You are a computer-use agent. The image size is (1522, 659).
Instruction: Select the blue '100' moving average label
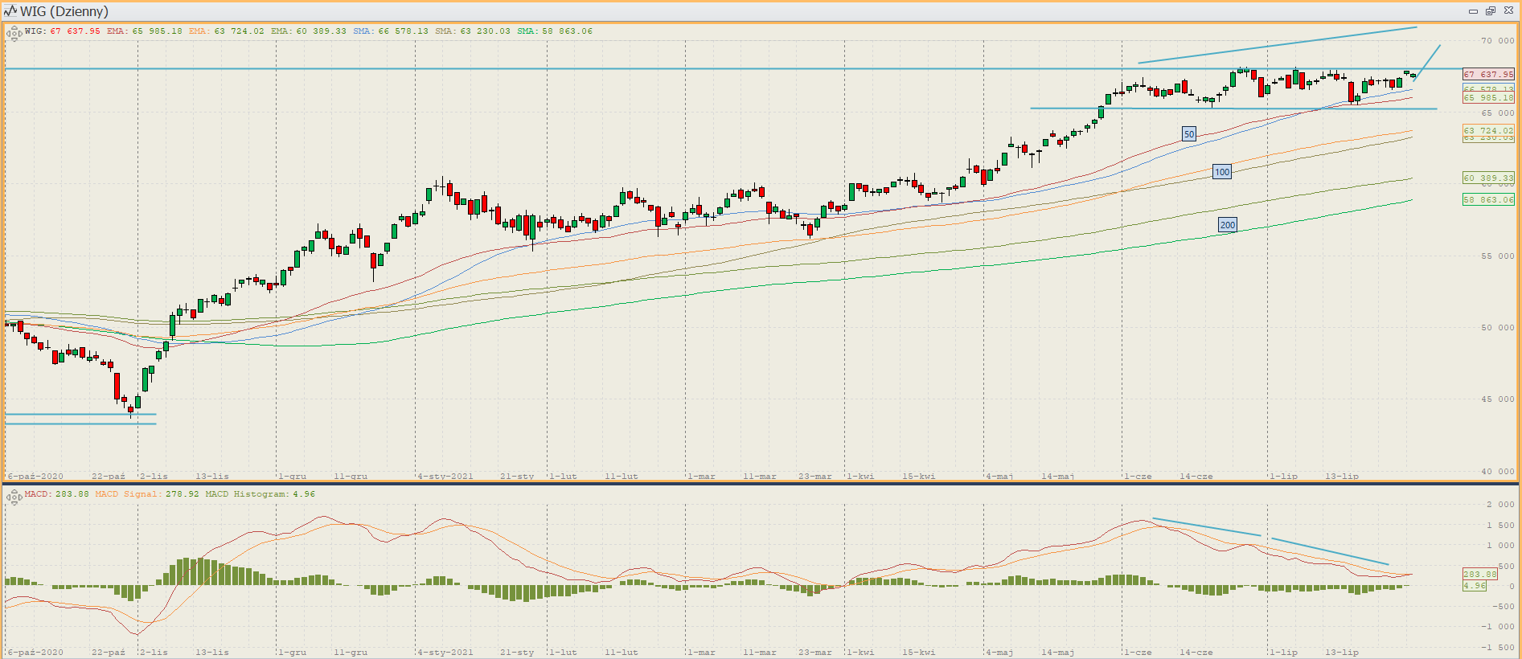(1222, 171)
